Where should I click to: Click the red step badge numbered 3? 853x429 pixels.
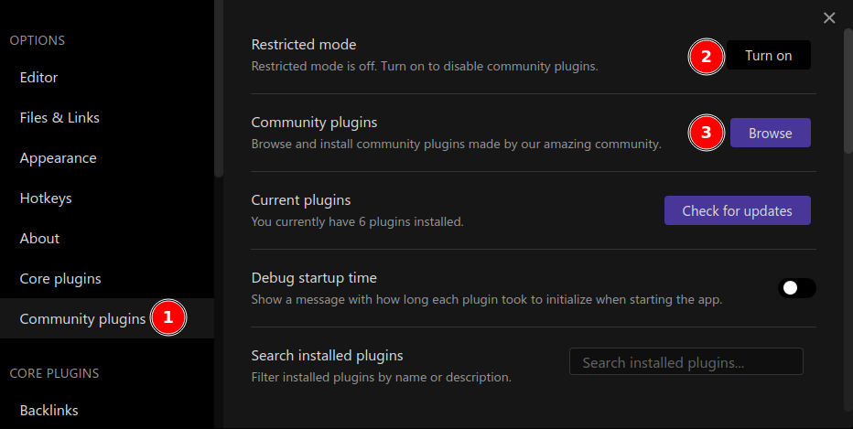(x=705, y=134)
